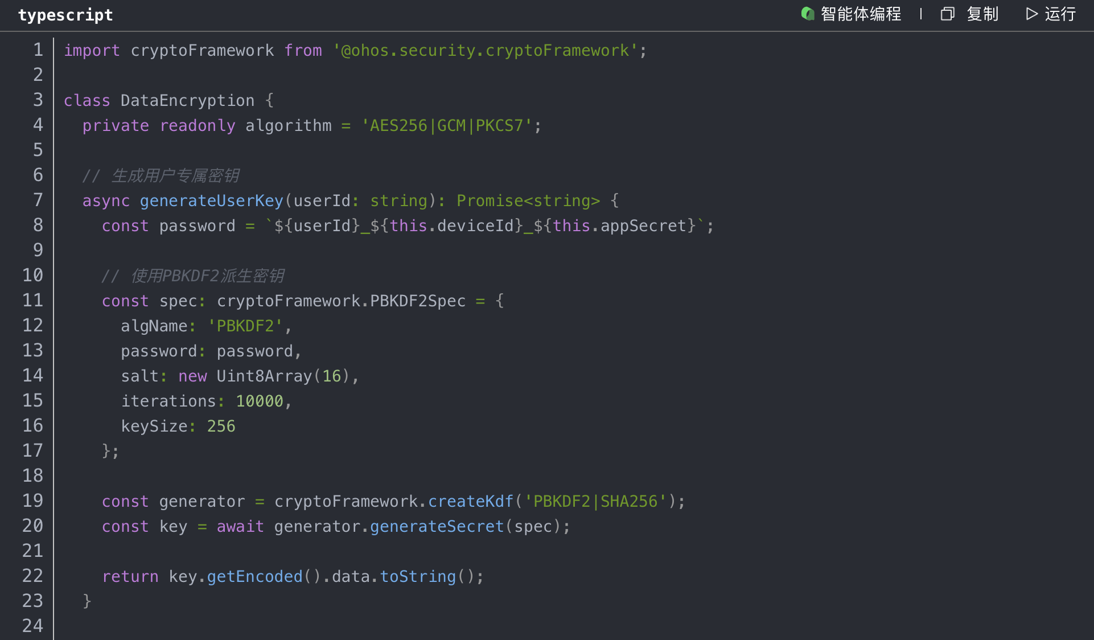Viewport: 1094px width, 640px height.
Task: Click line number 19 in gutter
Action: coord(33,501)
